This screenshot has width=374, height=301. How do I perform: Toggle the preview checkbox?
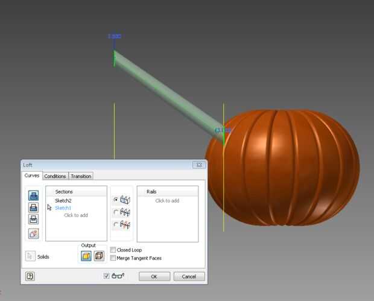click(106, 276)
